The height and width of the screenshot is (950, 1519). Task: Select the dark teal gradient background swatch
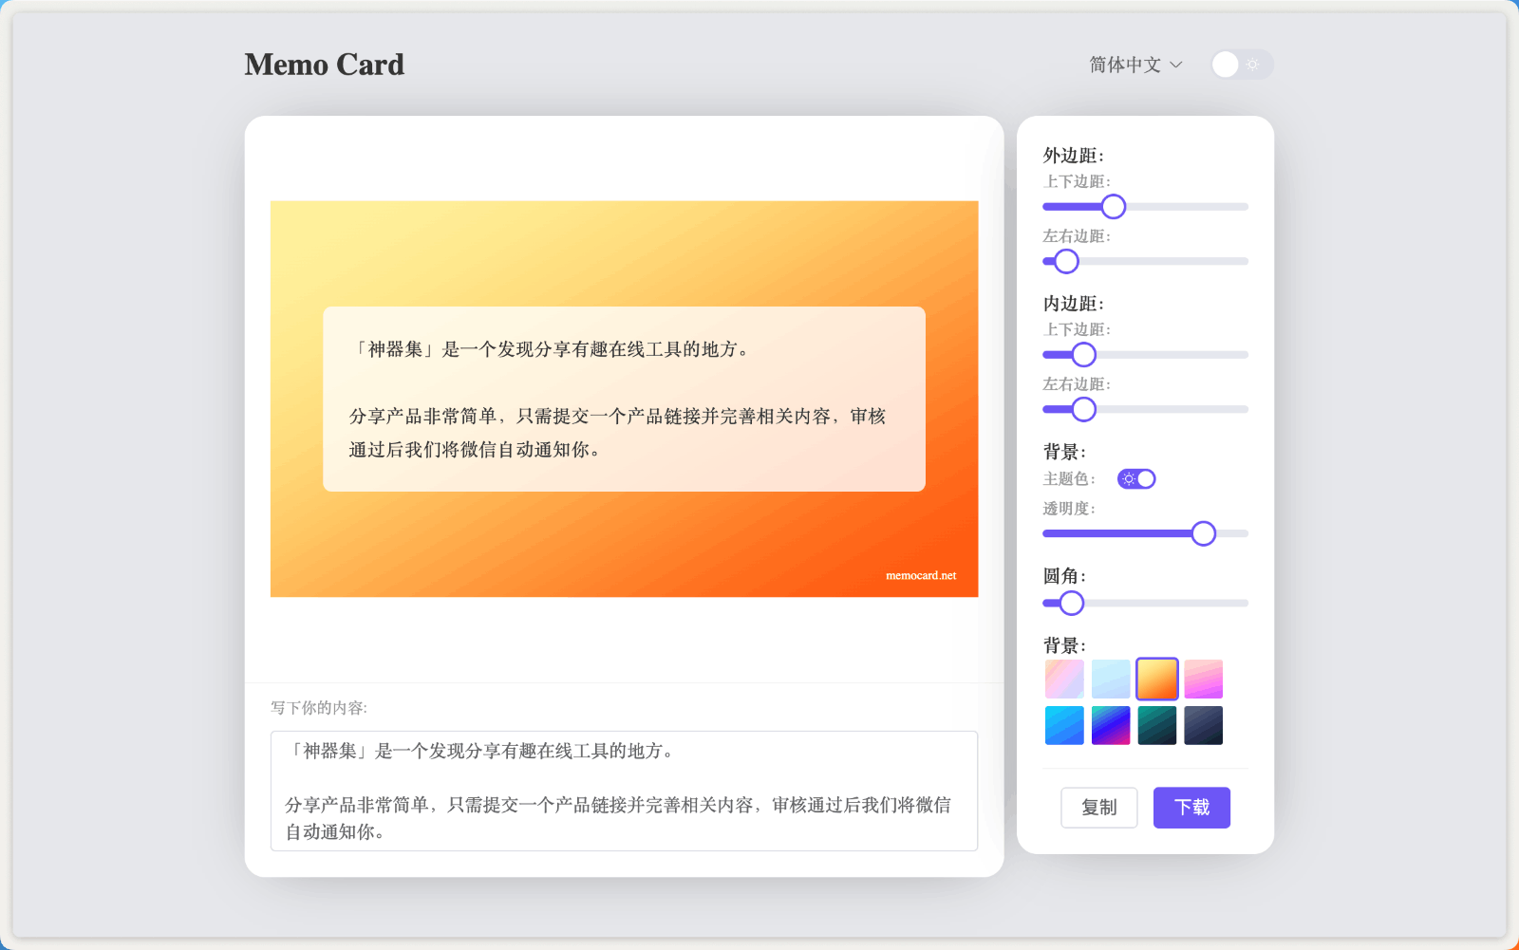(x=1156, y=724)
